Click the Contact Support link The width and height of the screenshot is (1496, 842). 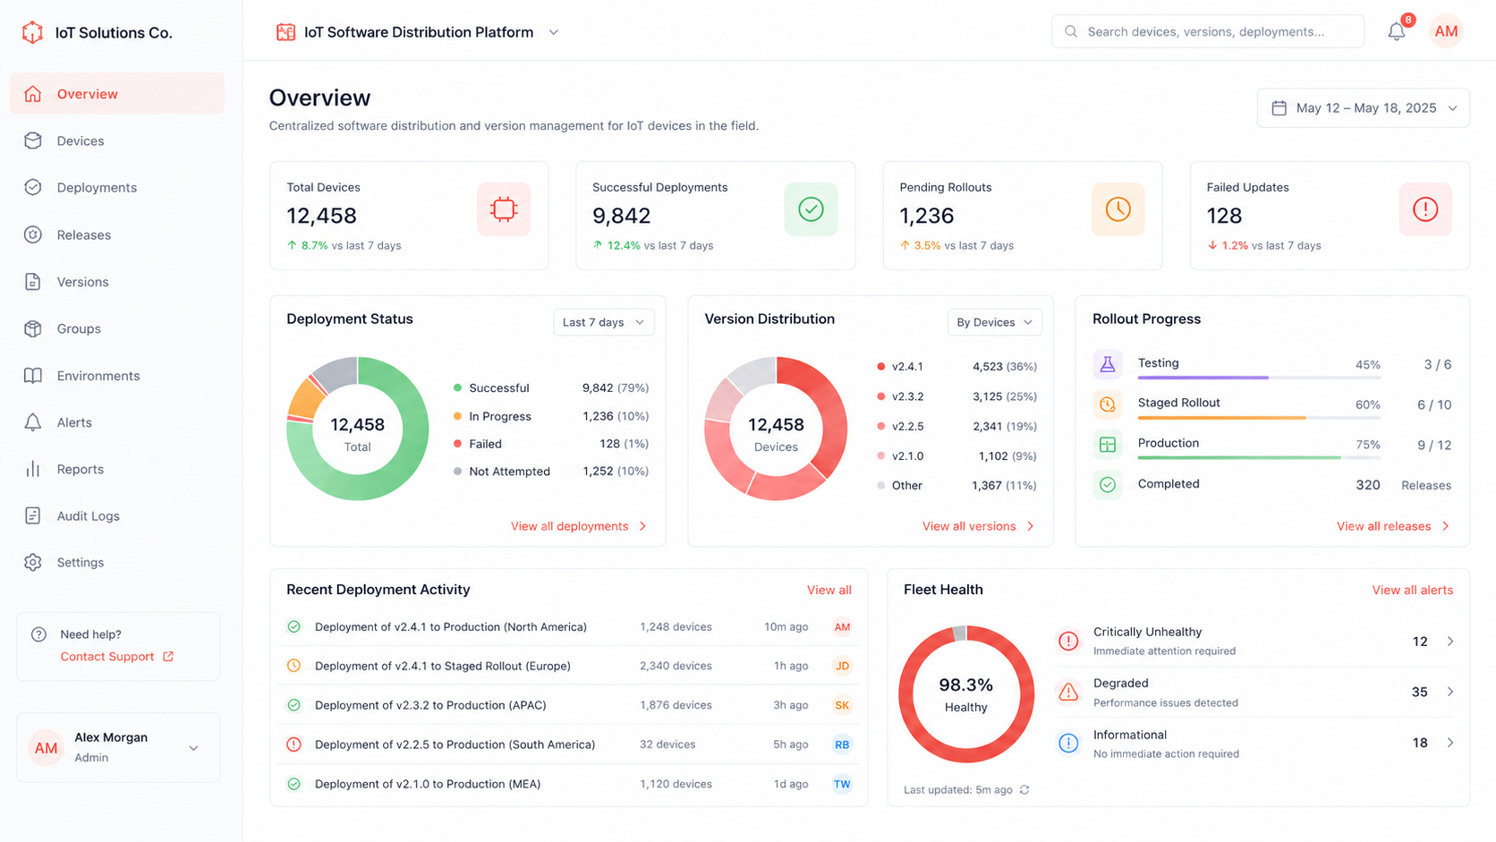(x=107, y=656)
